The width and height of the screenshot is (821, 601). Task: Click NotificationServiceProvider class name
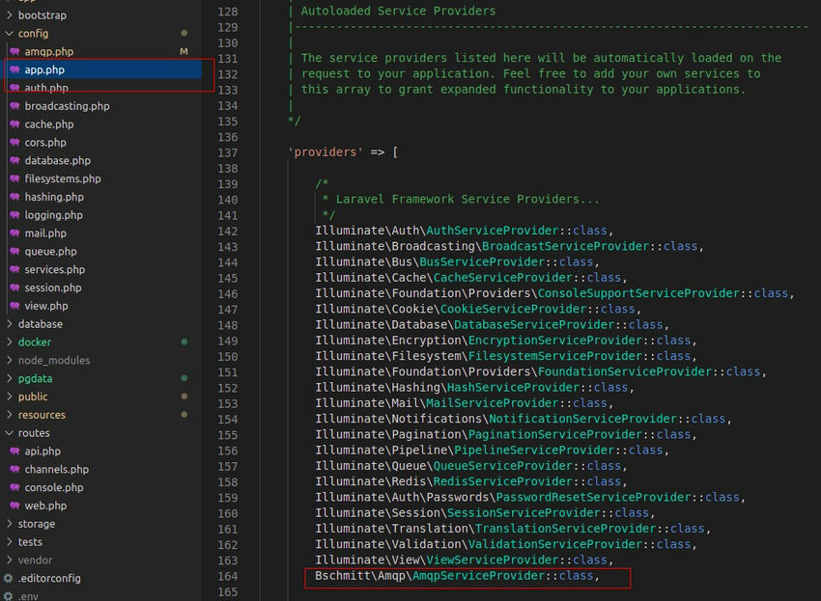tap(583, 419)
